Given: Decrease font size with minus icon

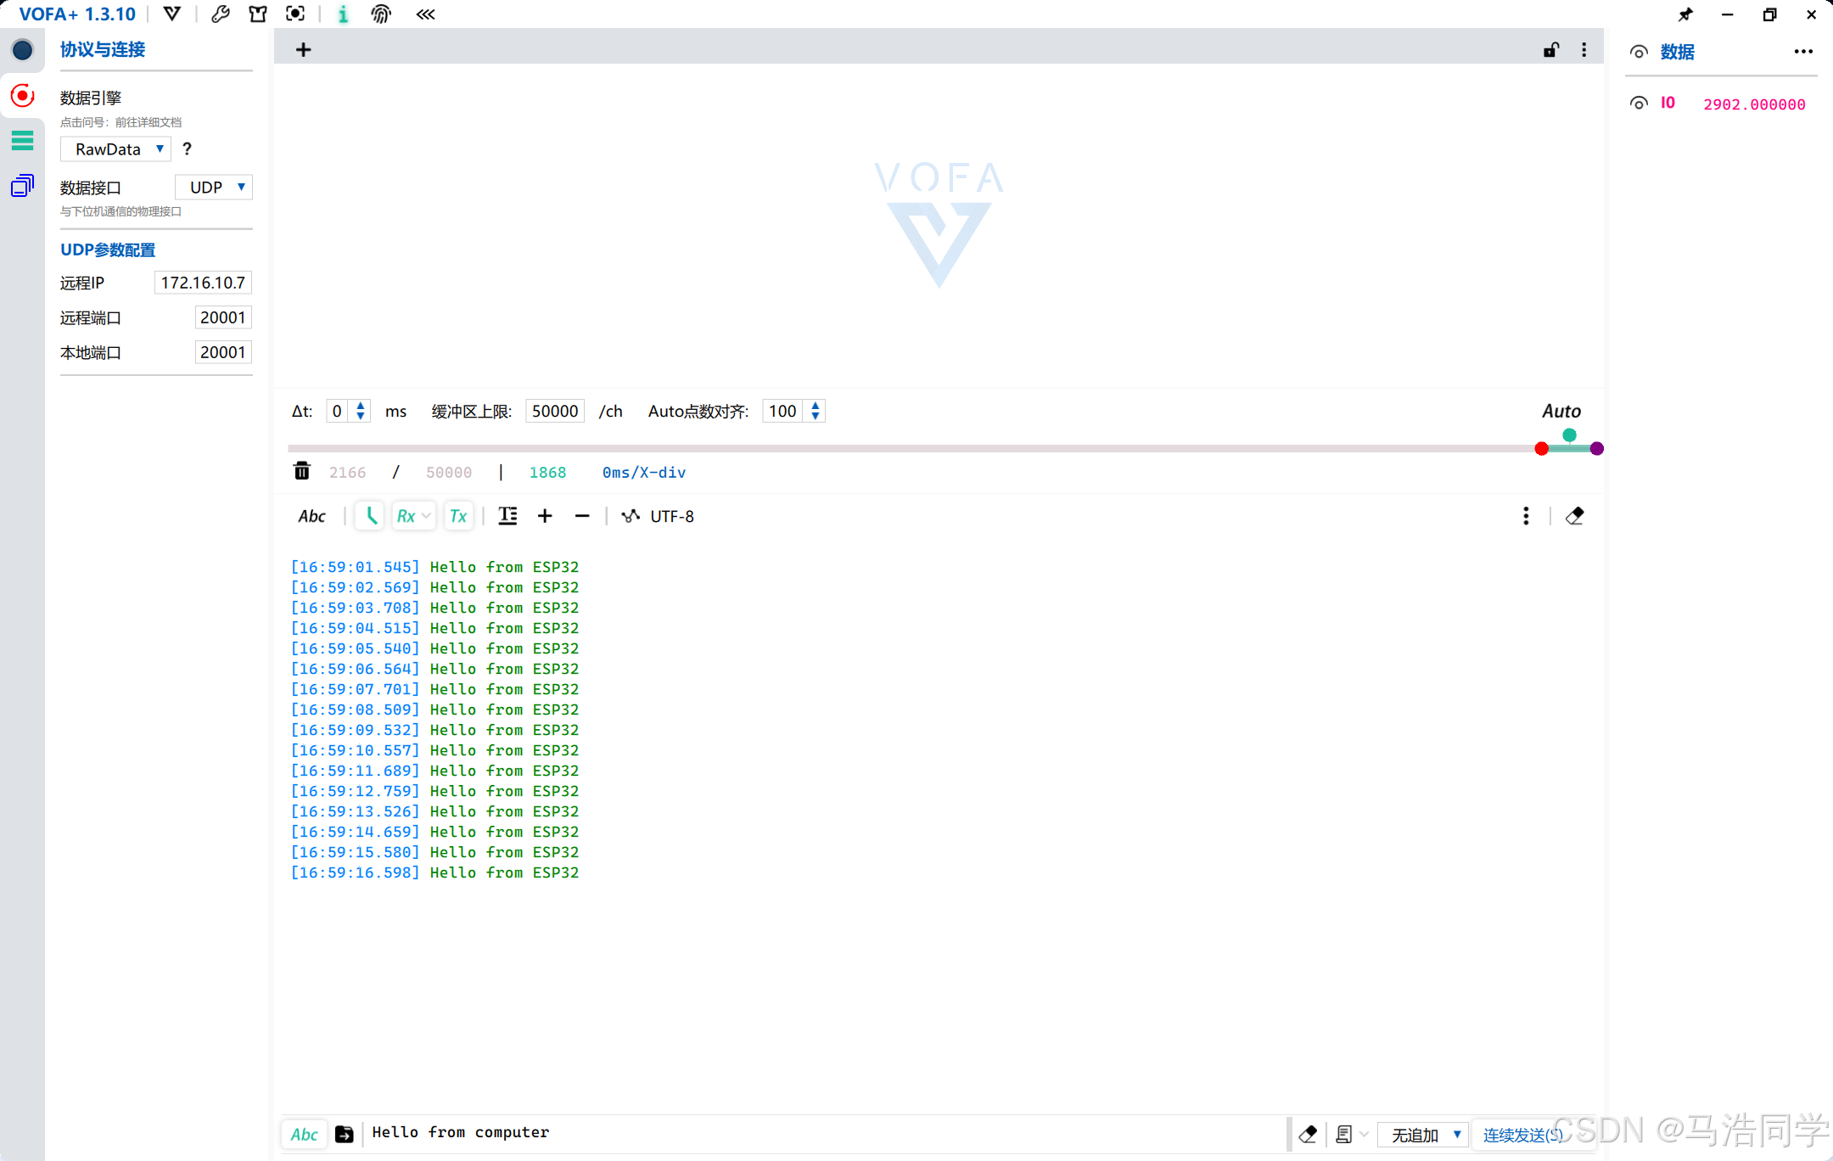Looking at the screenshot, I should (x=582, y=516).
